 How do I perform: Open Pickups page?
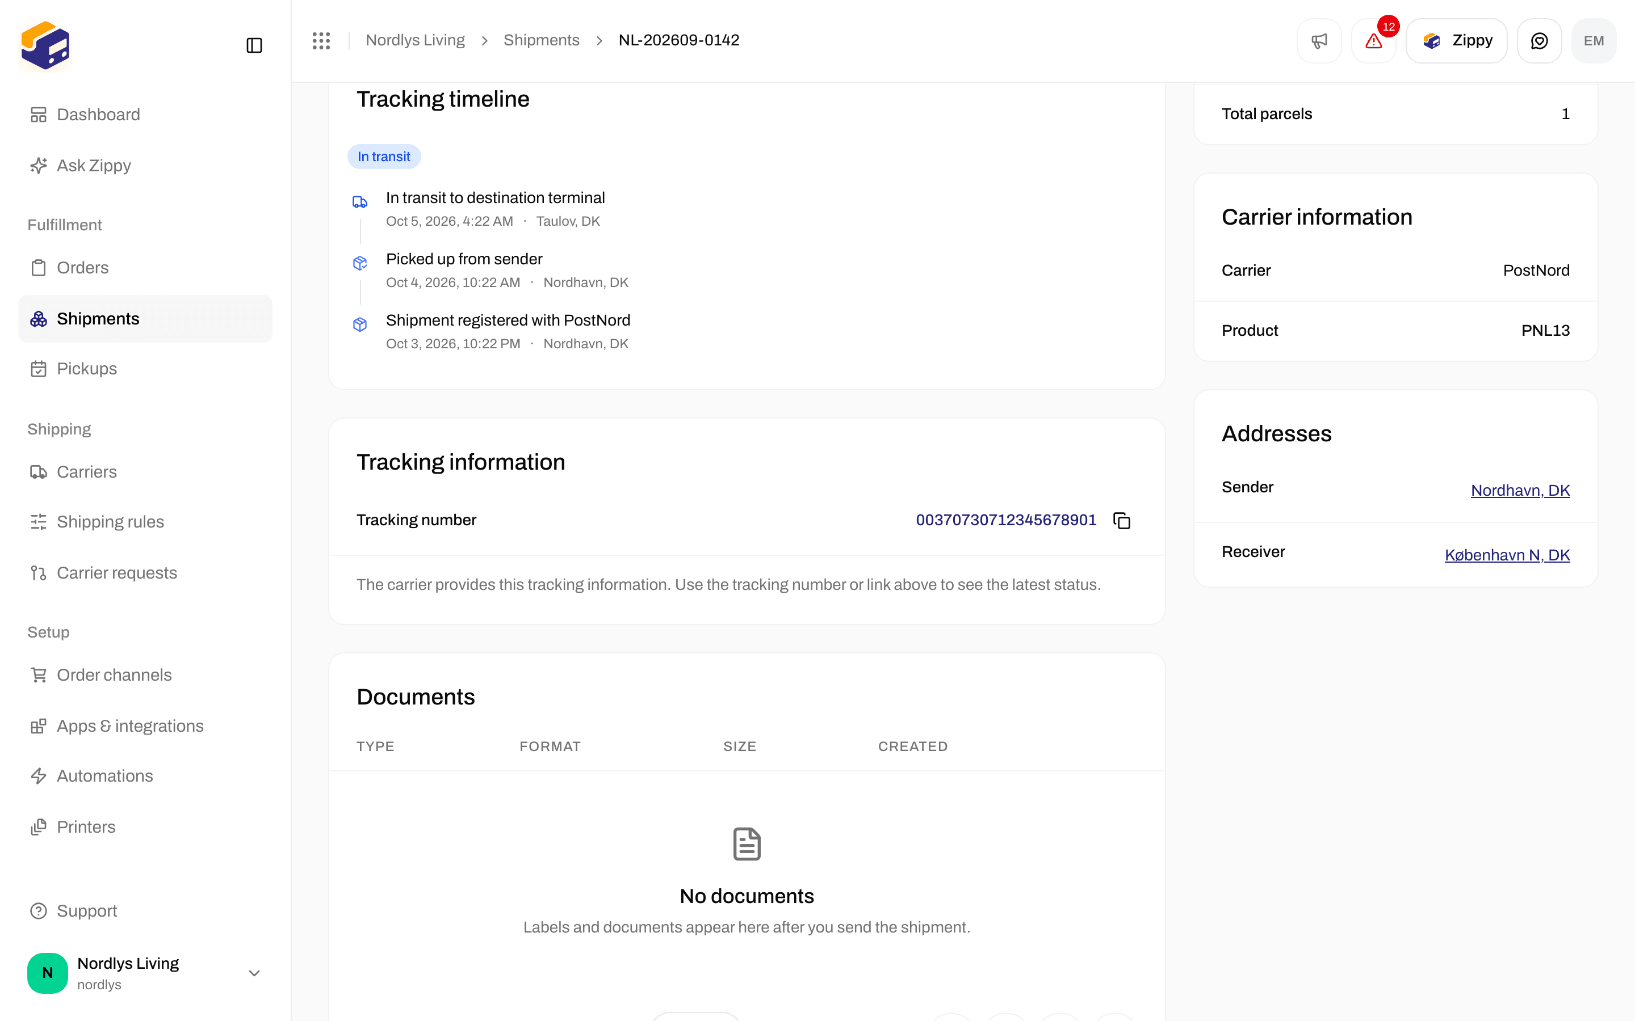point(145,369)
